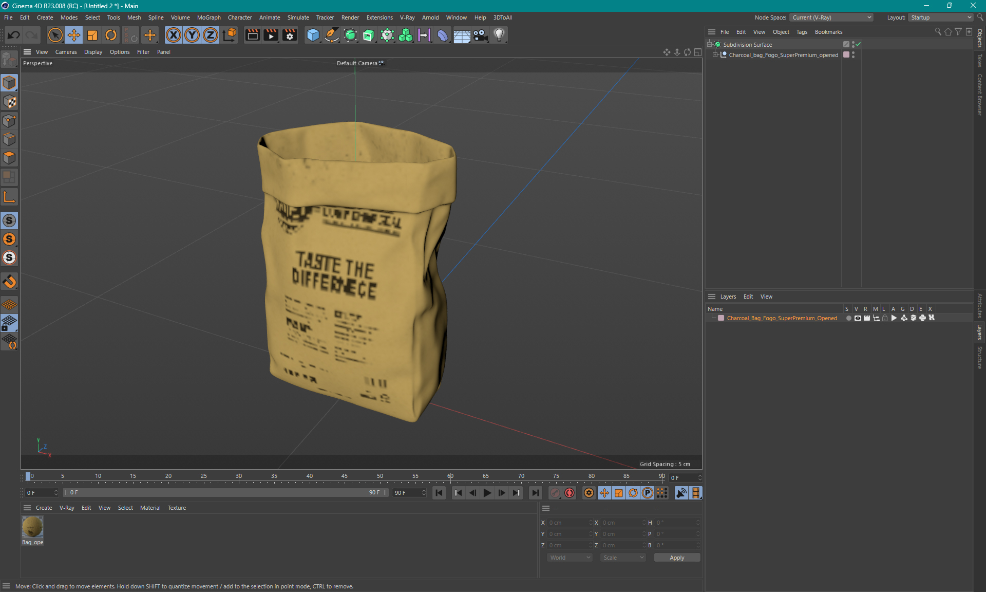
Task: Add a Cube primitive object
Action: click(x=313, y=35)
